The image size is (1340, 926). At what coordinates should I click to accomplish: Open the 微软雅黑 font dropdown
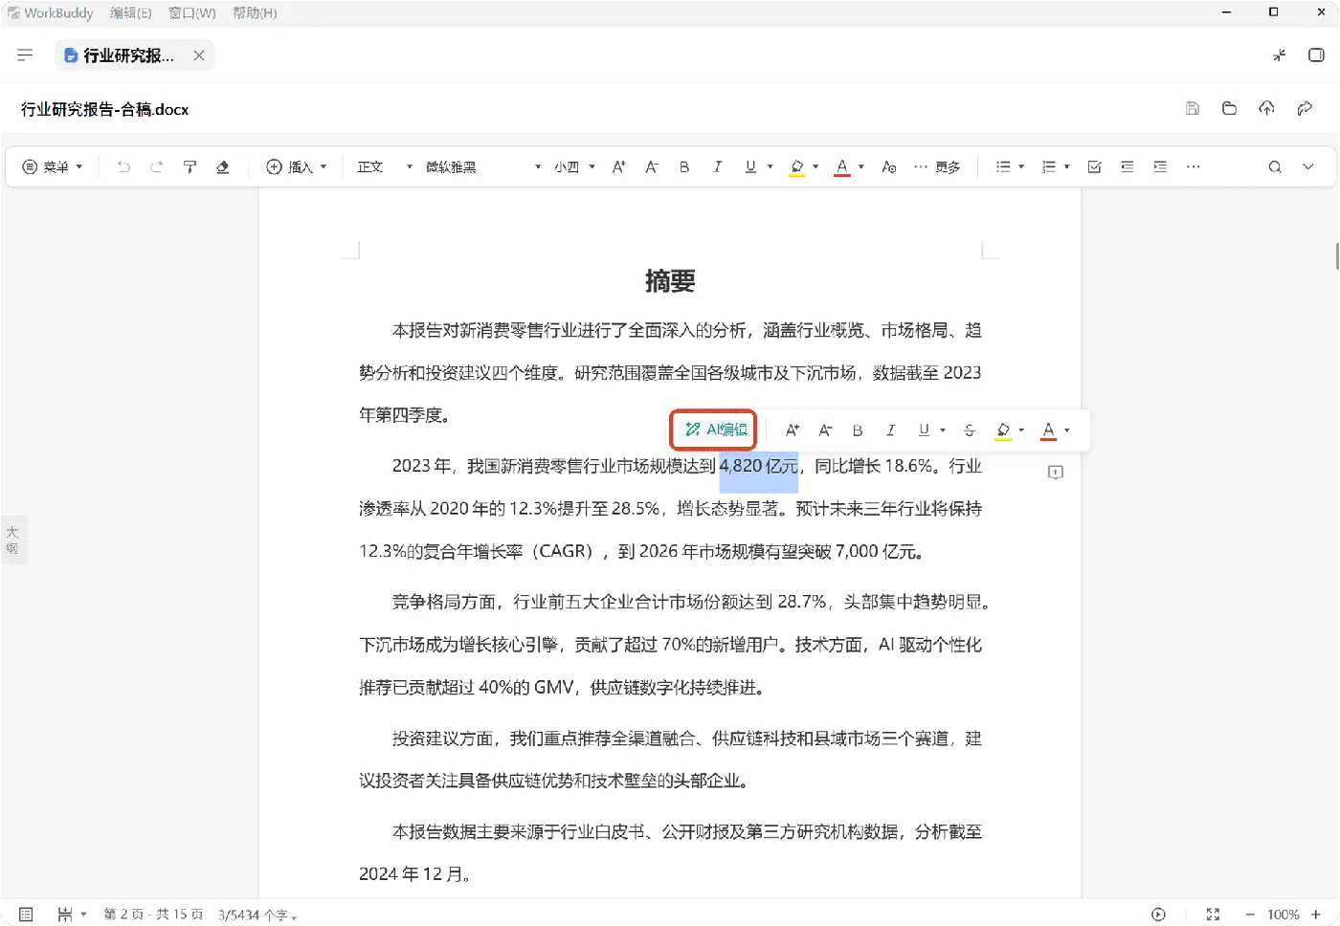click(x=483, y=167)
